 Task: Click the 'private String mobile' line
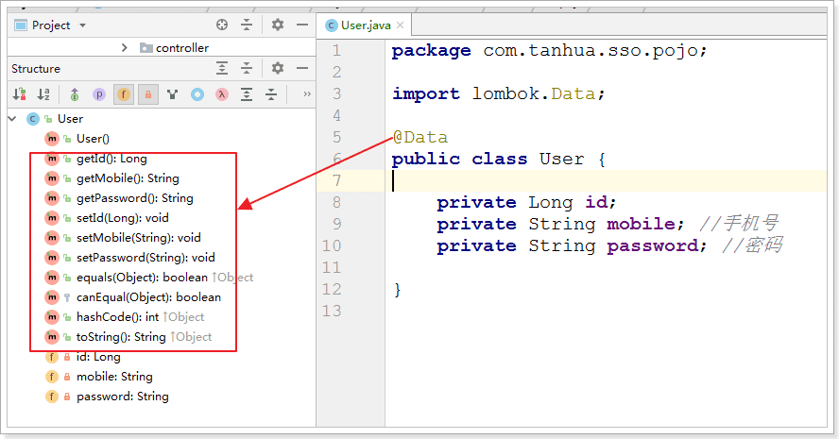(x=560, y=224)
